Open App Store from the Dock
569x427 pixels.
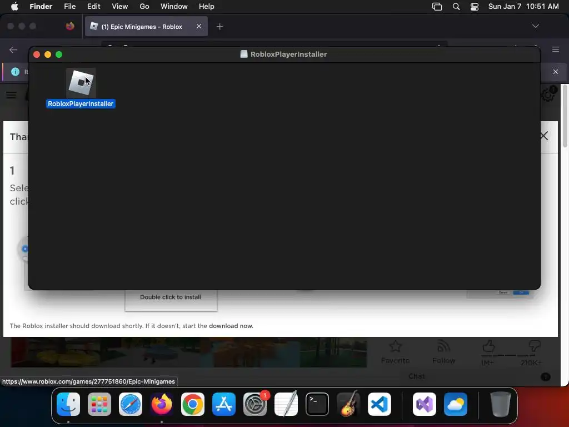click(224, 404)
